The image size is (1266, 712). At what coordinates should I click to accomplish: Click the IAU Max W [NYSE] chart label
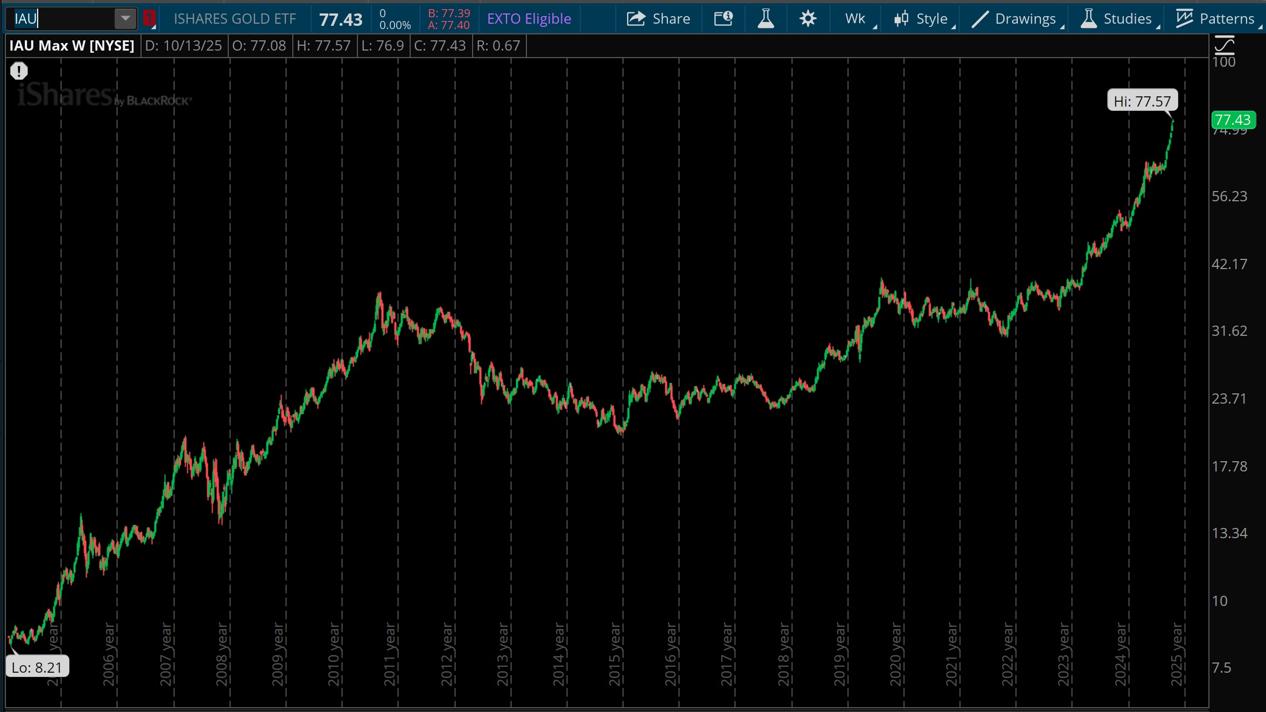pos(72,46)
